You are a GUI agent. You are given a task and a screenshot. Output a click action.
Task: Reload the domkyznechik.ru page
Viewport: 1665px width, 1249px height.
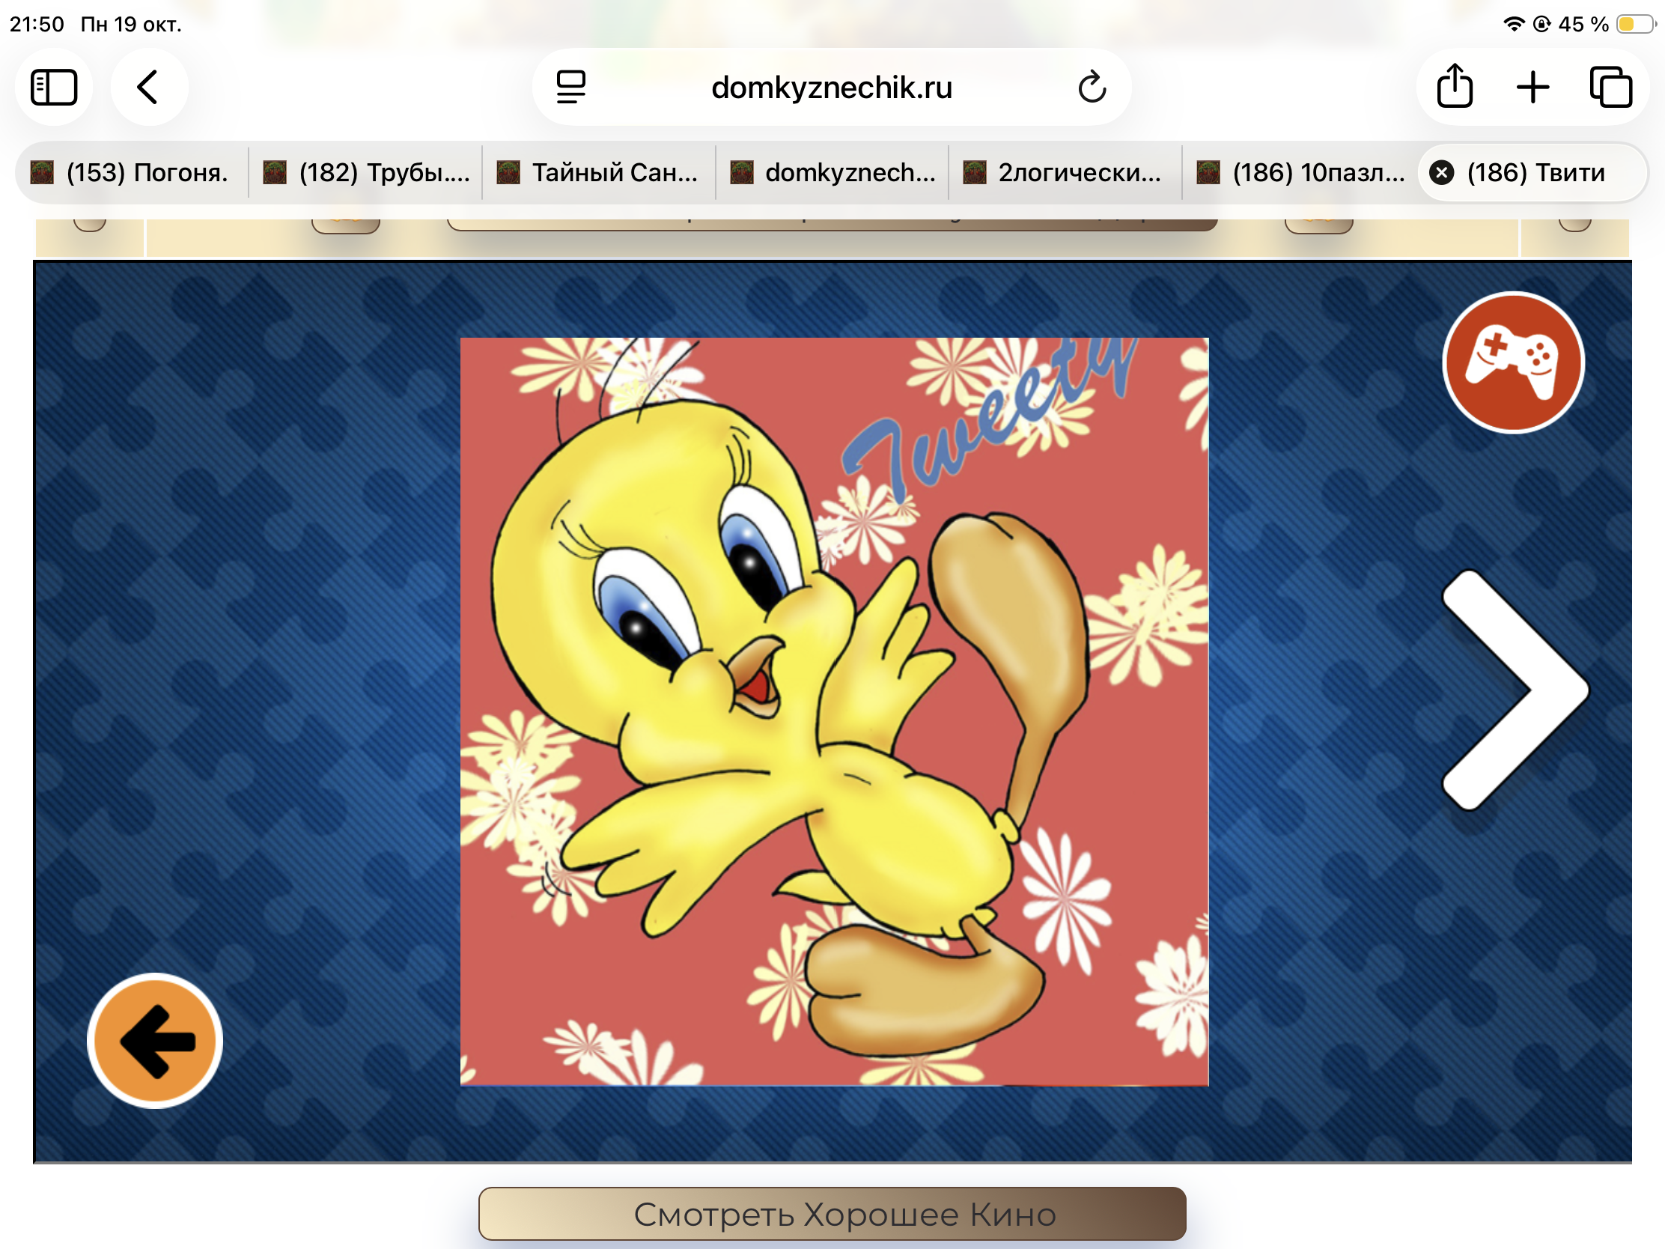pyautogui.click(x=1091, y=88)
